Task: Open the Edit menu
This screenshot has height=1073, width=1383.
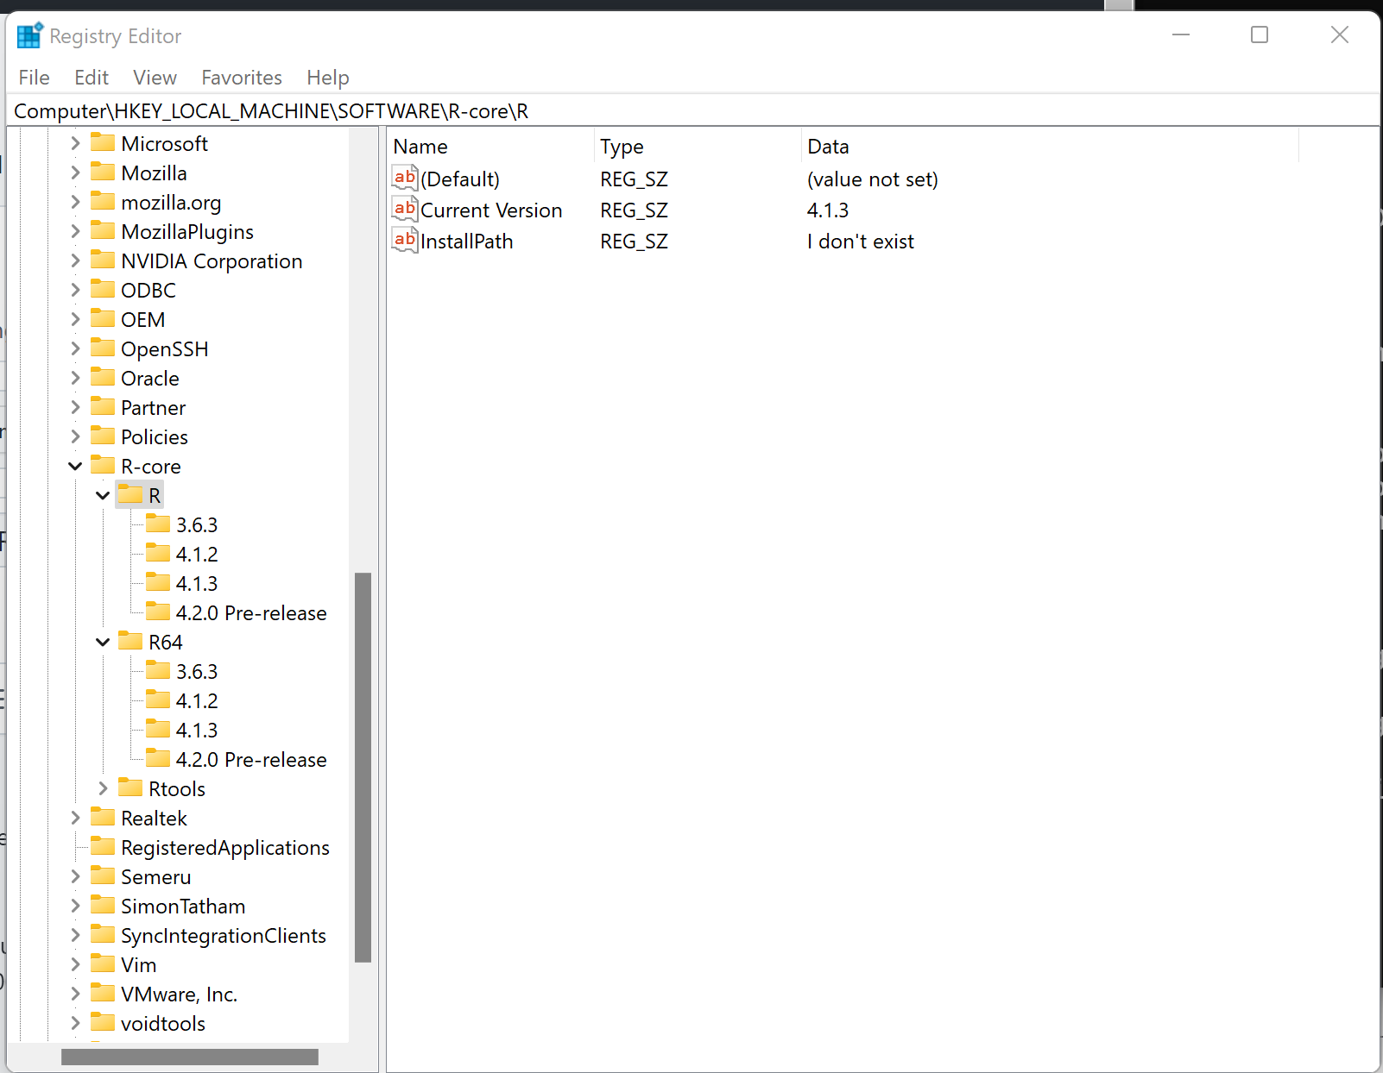Action: (x=91, y=78)
